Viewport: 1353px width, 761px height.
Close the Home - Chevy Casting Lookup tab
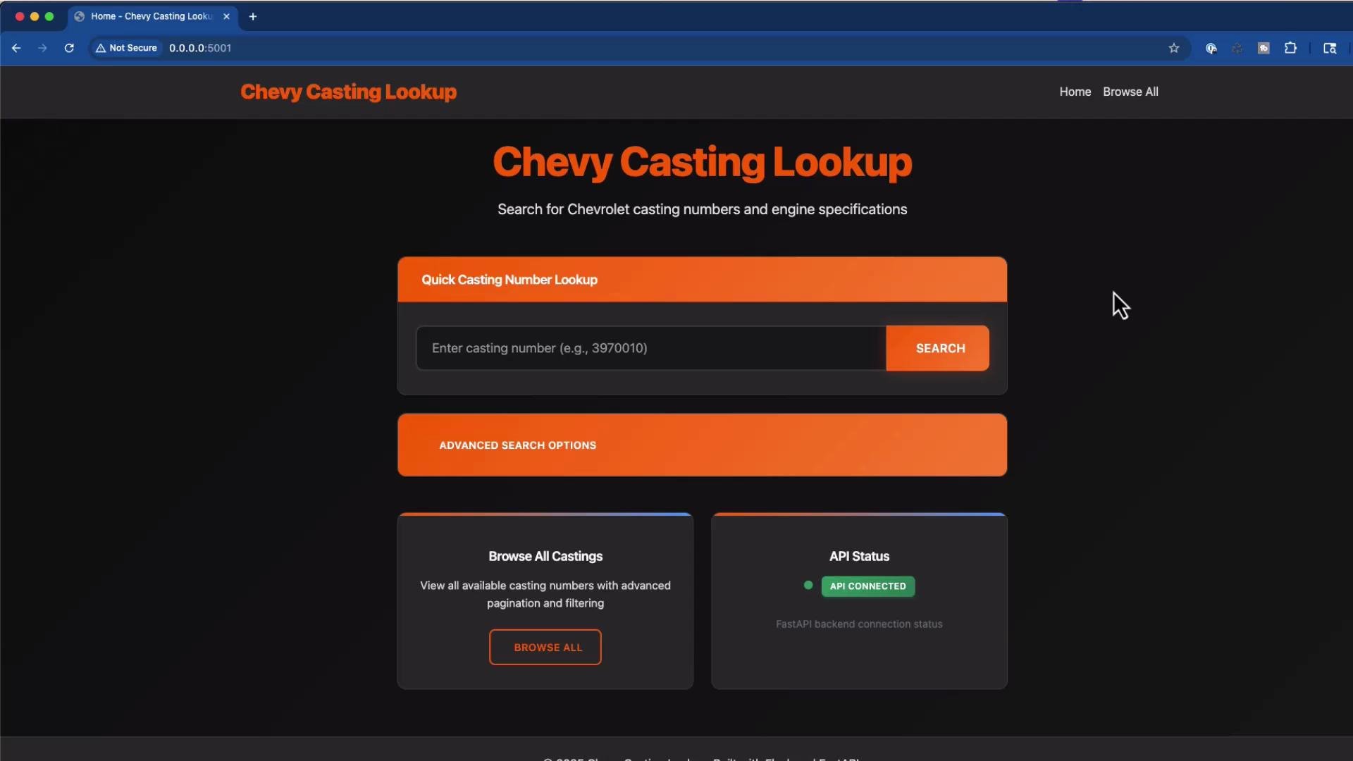tap(226, 16)
